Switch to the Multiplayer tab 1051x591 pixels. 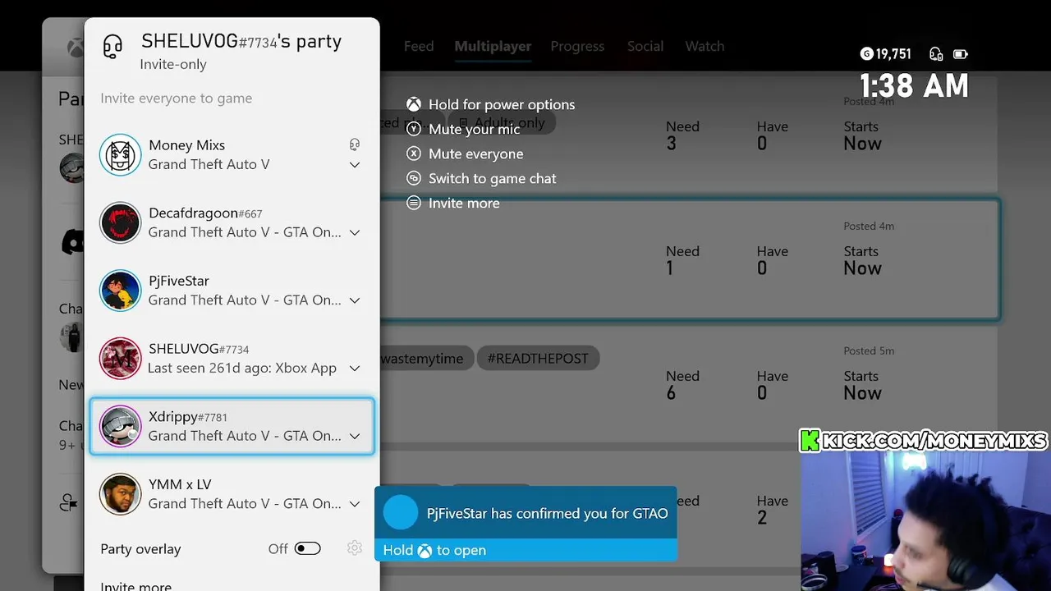(493, 46)
